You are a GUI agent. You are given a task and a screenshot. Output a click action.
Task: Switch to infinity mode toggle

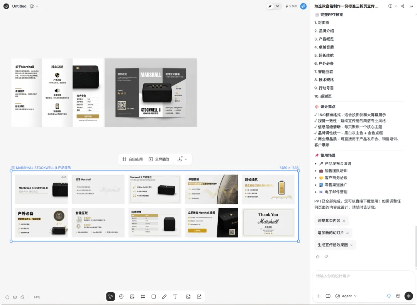pyautogui.click(x=278, y=6)
